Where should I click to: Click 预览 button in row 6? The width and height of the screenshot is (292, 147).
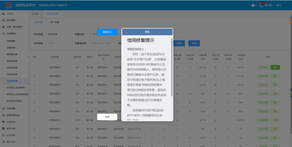[x=275, y=111]
